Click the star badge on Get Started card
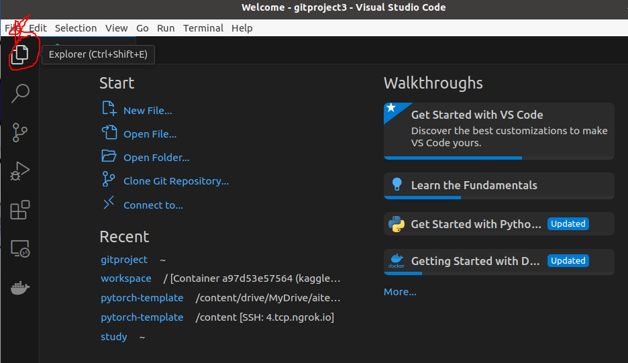Screen dimensions: 628x363 [391, 107]
